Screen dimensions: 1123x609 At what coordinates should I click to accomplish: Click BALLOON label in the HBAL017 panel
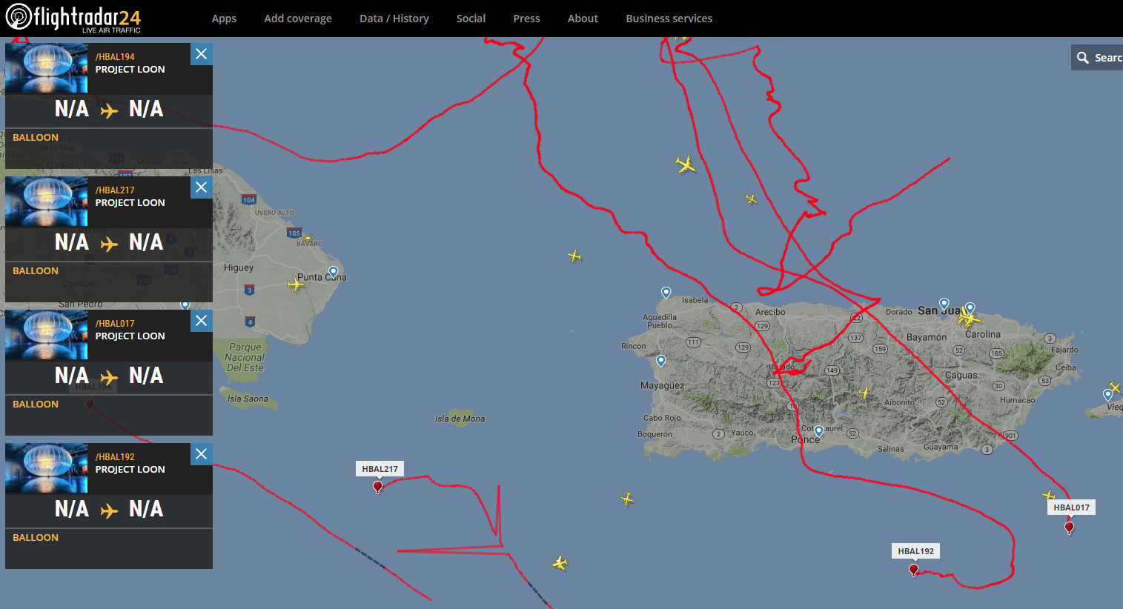pyautogui.click(x=36, y=405)
